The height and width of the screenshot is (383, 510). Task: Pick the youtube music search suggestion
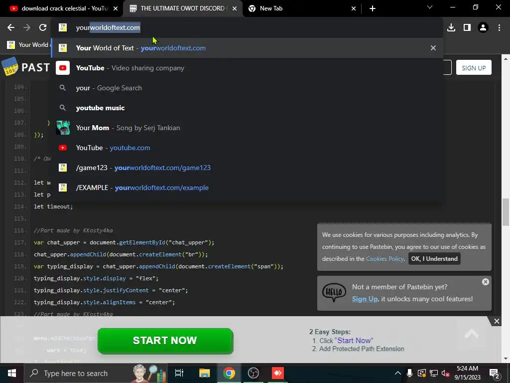(x=247, y=108)
